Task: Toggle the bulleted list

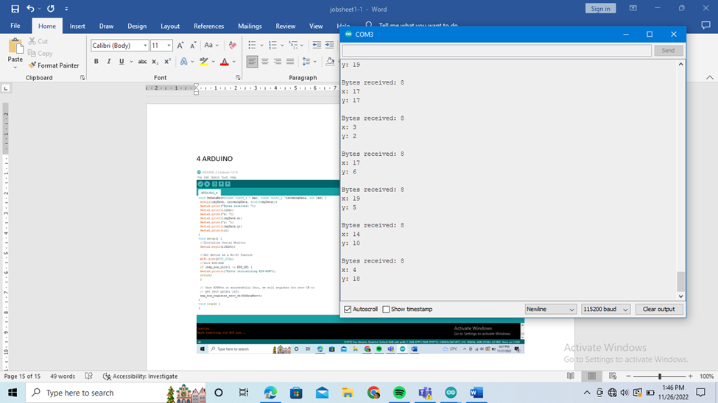Action: (x=252, y=45)
